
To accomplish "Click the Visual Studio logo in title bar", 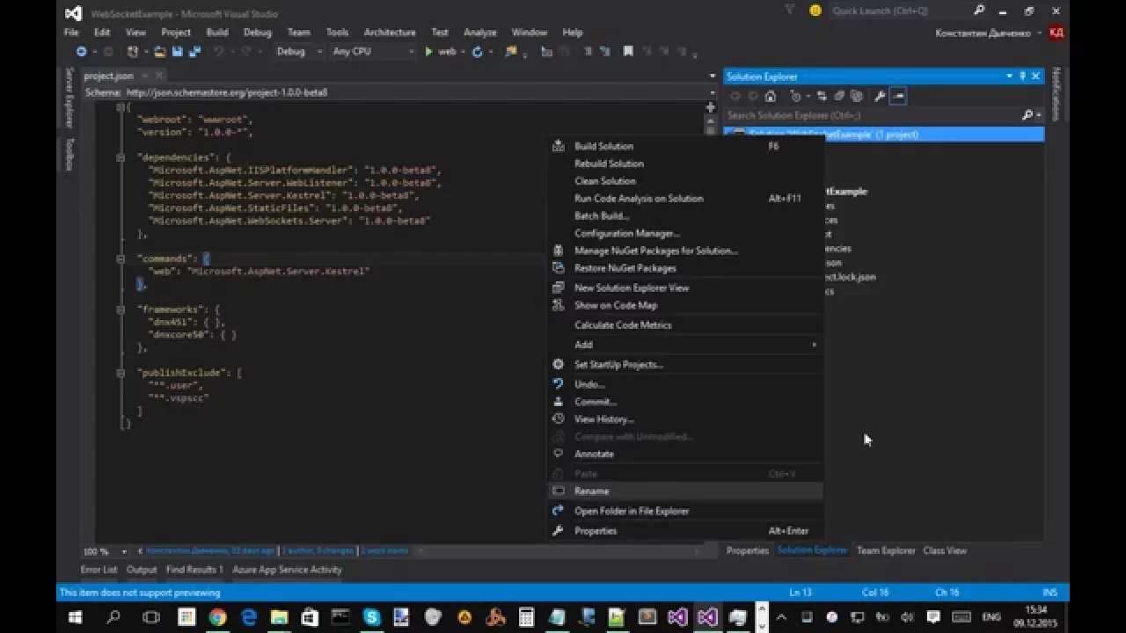I will [x=74, y=13].
